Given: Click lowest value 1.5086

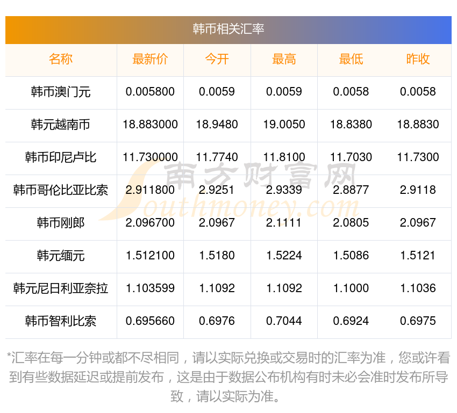Looking at the screenshot, I should pyautogui.click(x=351, y=256).
